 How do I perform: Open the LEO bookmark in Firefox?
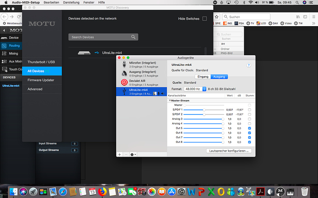point(261,23)
